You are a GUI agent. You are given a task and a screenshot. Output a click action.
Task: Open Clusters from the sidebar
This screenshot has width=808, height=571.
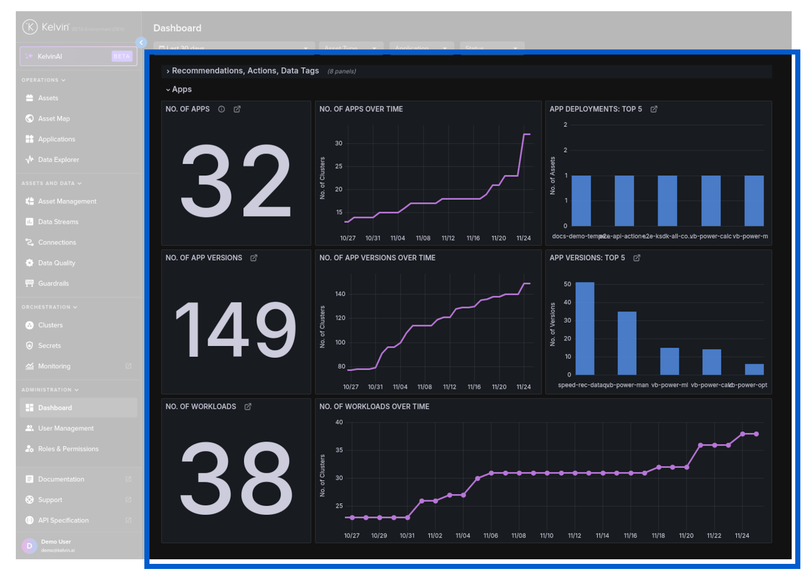[50, 325]
